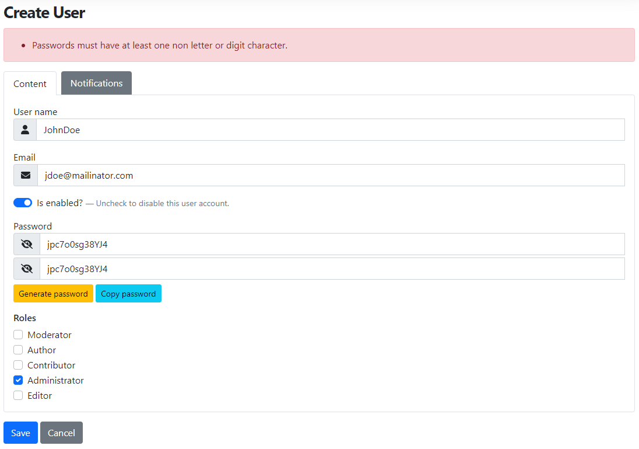The width and height of the screenshot is (639, 449).
Task: Click the Editor role label
Action: tap(40, 395)
